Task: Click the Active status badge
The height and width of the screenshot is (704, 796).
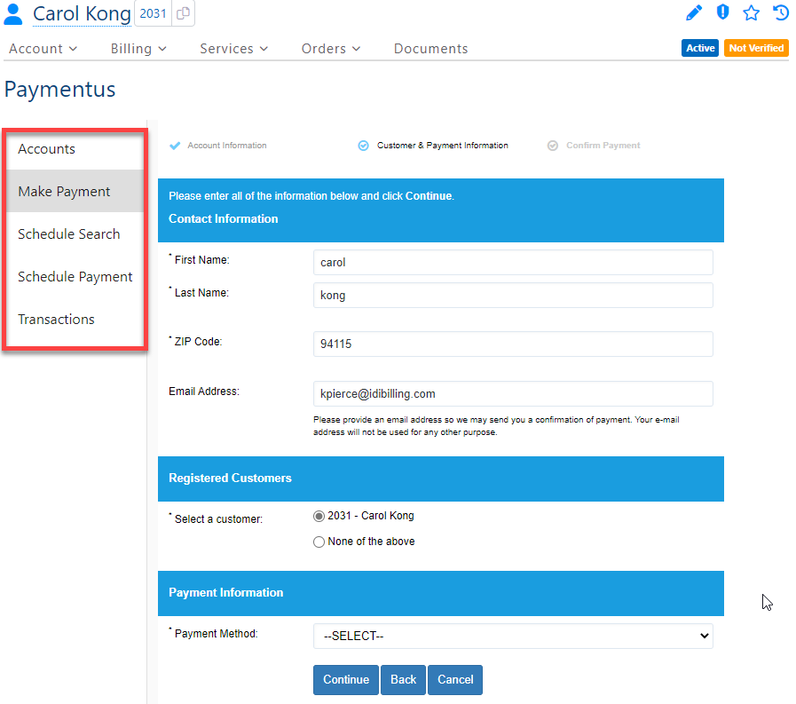Action: click(x=700, y=48)
